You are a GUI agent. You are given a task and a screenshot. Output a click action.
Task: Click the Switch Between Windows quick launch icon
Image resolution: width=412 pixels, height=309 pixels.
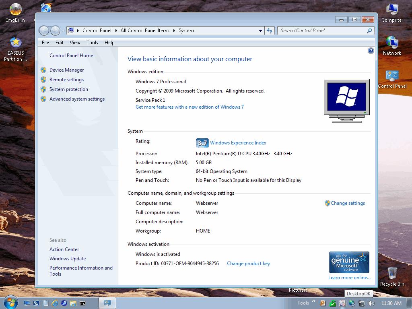pyautogui.click(x=36, y=303)
